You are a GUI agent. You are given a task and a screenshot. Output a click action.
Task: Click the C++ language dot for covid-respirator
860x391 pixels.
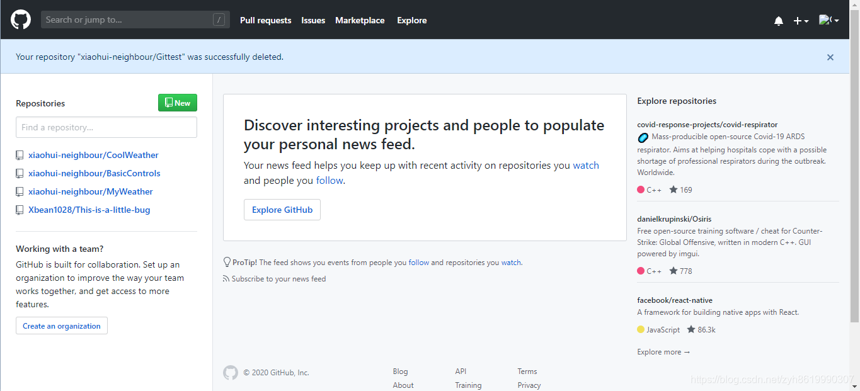coord(641,190)
